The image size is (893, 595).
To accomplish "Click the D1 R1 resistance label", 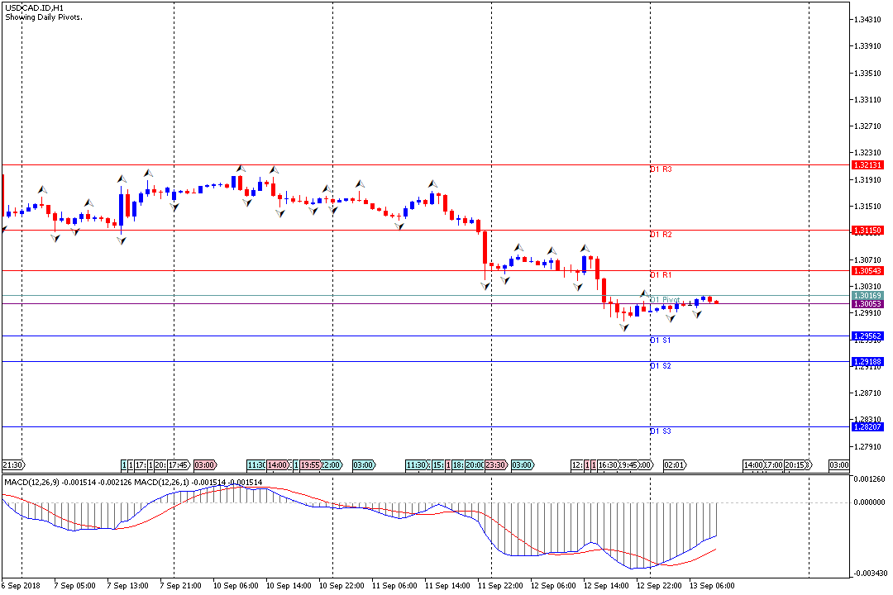I will pyautogui.click(x=661, y=275).
